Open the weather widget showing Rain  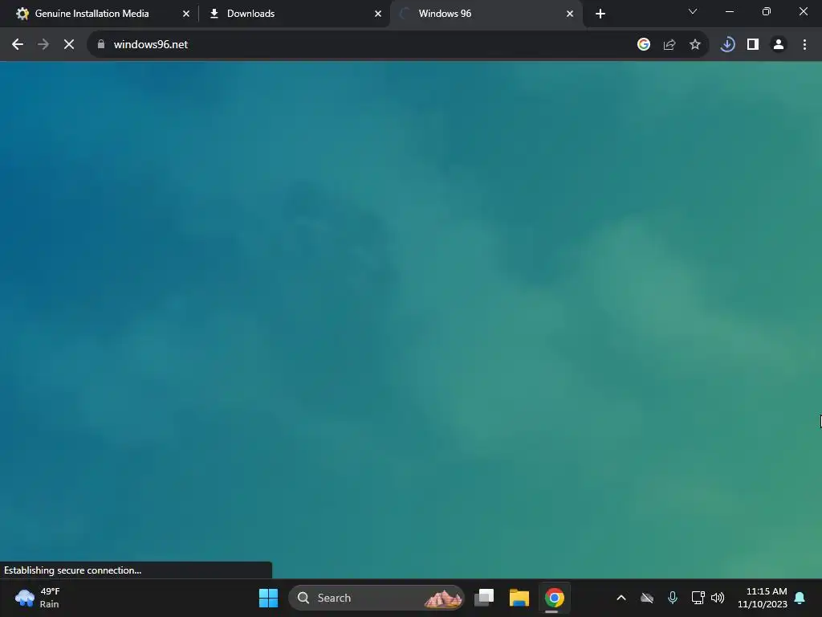[38, 598]
